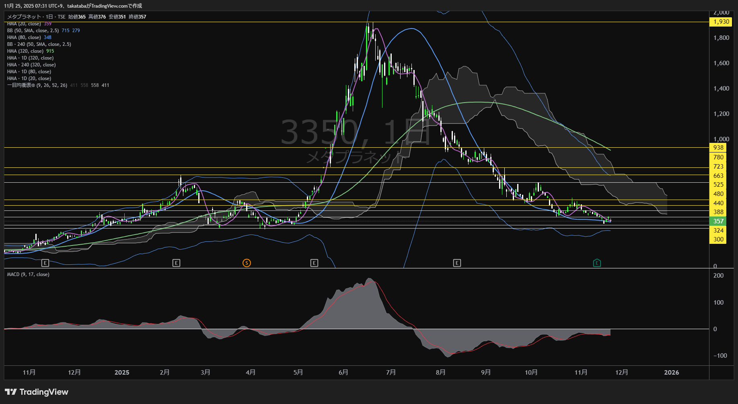Select the 938 yellow price label
The image size is (738, 404).
(x=718, y=148)
